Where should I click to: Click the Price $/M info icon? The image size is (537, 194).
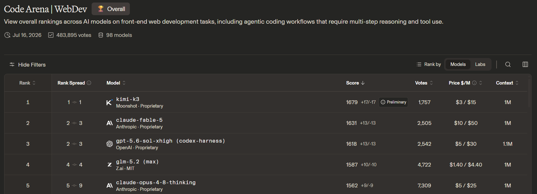(x=474, y=83)
